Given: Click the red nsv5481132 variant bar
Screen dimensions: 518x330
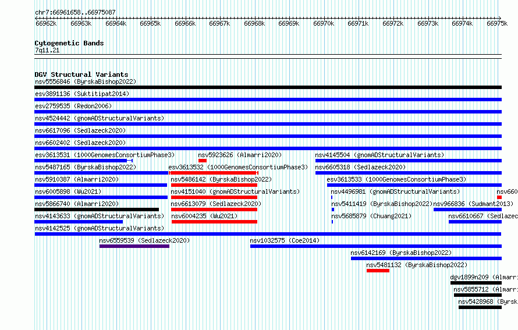Looking at the screenshot, I should click(x=378, y=271).
